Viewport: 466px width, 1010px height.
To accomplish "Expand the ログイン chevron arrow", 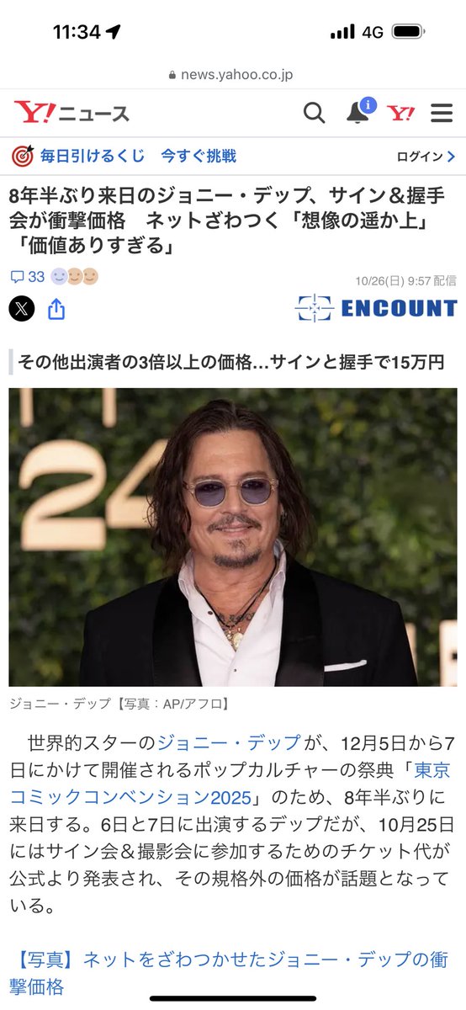I will (x=451, y=157).
